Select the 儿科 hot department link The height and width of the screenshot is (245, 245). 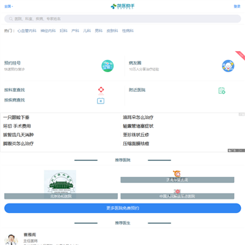(87, 31)
